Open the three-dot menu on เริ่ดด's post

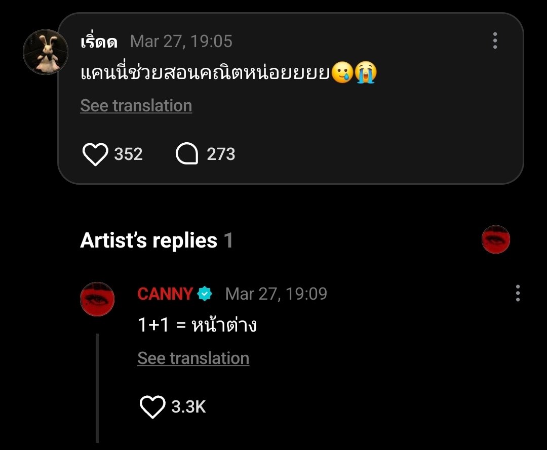495,41
